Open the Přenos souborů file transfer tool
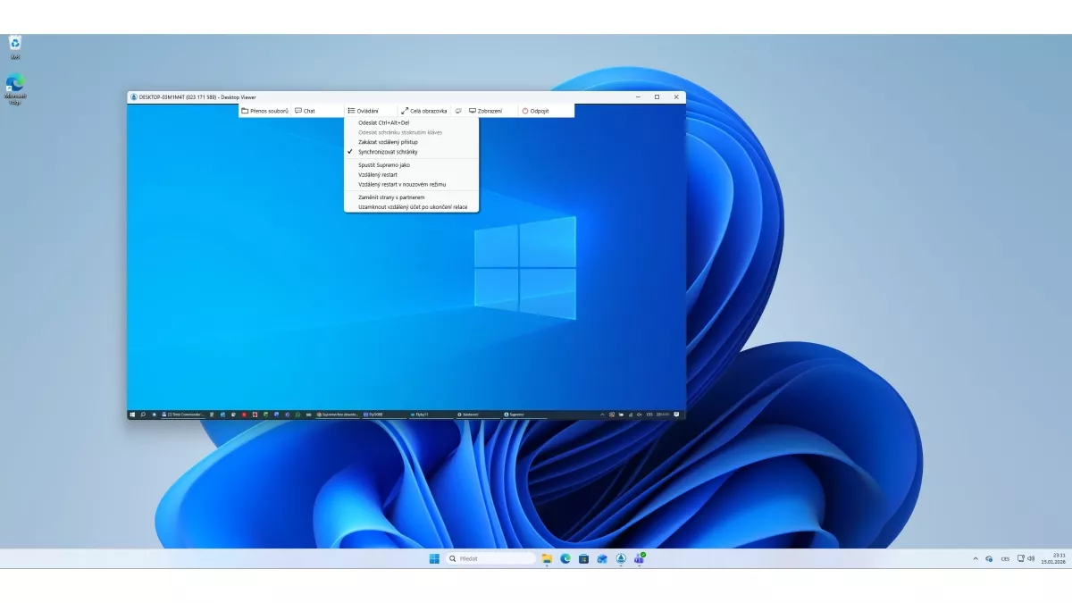1072x603 pixels. pyautogui.click(x=265, y=111)
